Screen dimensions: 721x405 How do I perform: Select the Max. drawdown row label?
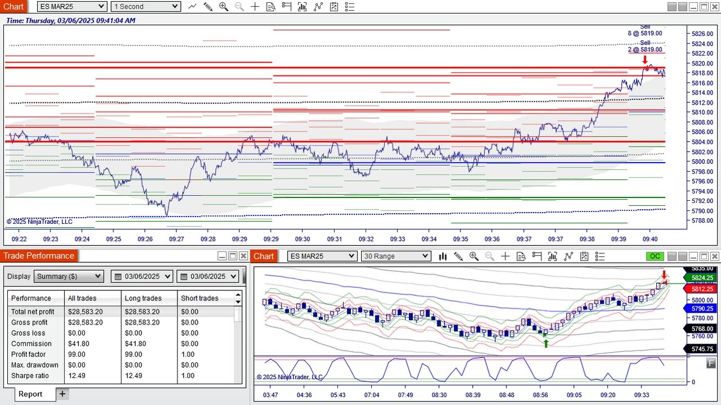coord(34,365)
